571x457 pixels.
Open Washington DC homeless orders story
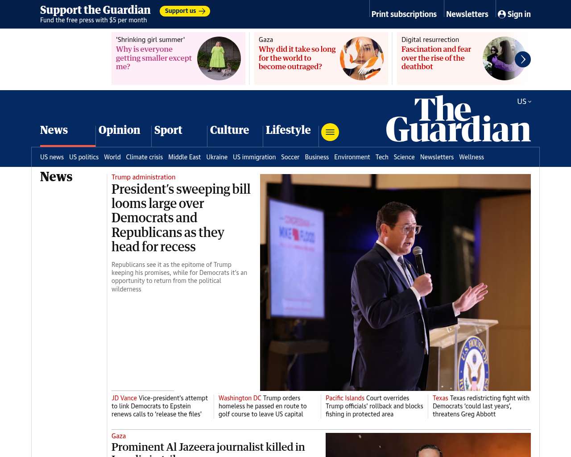pos(263,406)
